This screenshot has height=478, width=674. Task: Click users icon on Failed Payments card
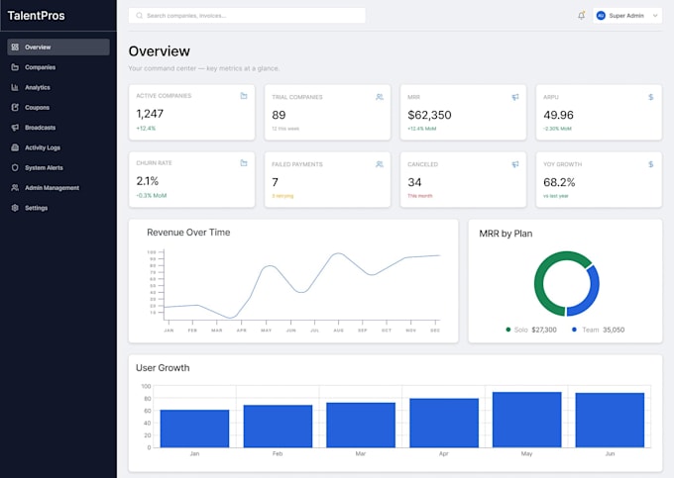point(380,164)
